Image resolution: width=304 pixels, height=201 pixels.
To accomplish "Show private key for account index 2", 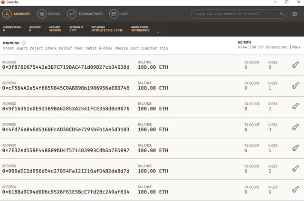I will click(x=295, y=106).
